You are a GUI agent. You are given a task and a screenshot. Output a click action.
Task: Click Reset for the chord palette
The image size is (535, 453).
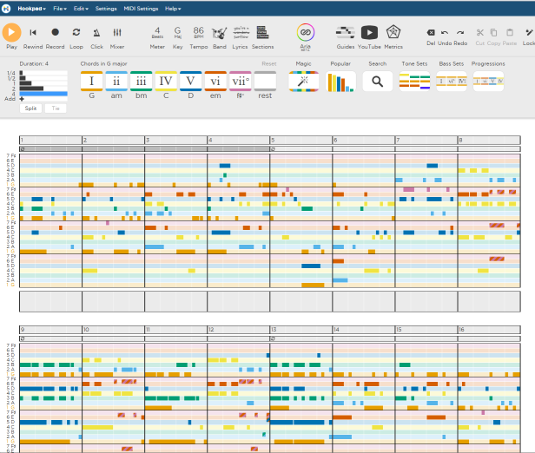269,63
